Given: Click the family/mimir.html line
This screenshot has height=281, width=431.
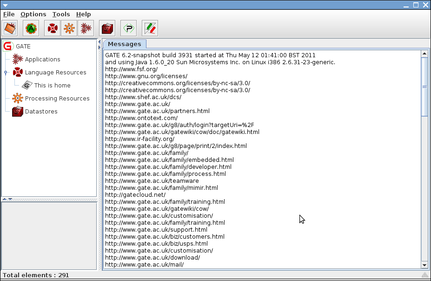Looking at the screenshot, I should coord(161,188).
